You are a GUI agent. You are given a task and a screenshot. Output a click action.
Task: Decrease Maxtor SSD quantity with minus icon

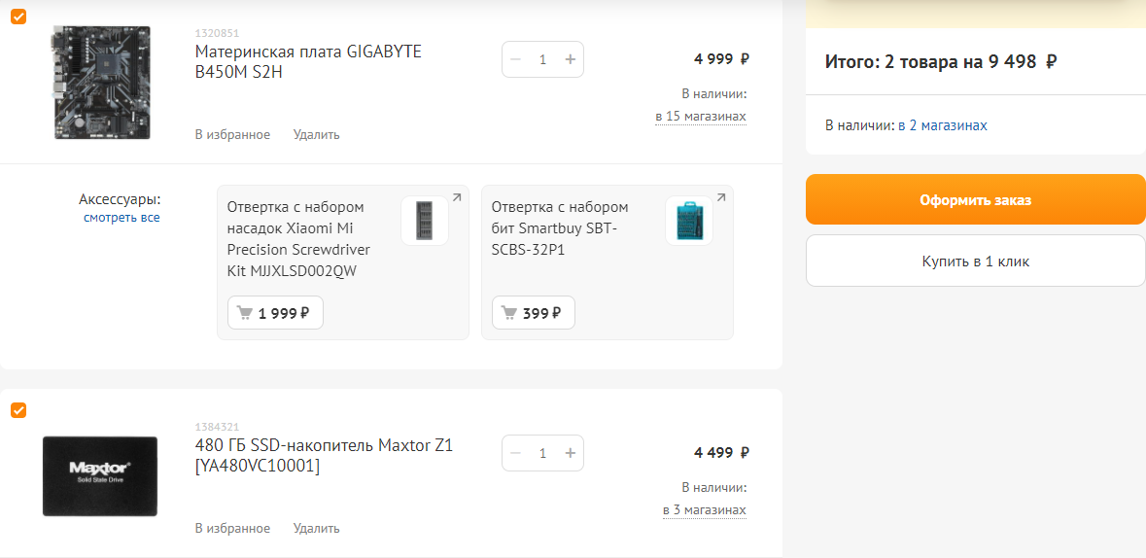(515, 453)
